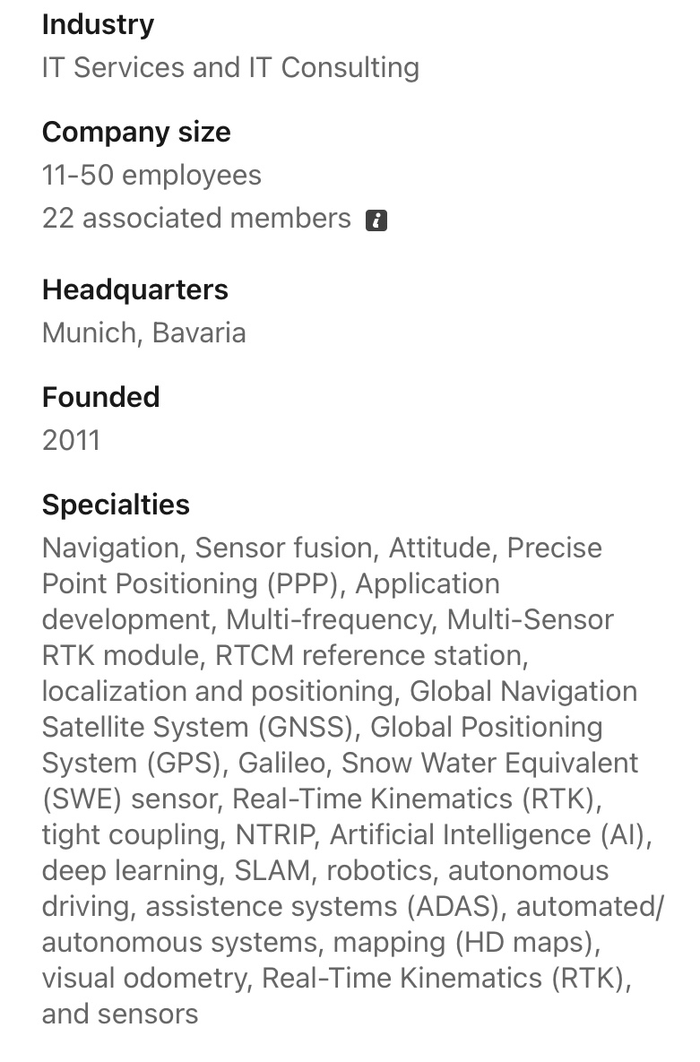The image size is (700, 1062).
Task: Click the Founded heading
Action: click(100, 397)
